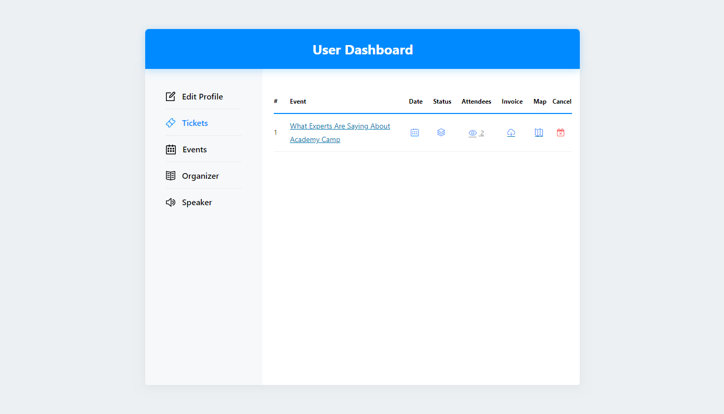
Task: Click the calendar grid icon beside Events
Action: tap(171, 149)
